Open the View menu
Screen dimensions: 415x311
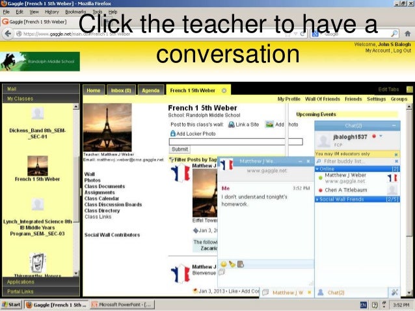[x=34, y=12]
